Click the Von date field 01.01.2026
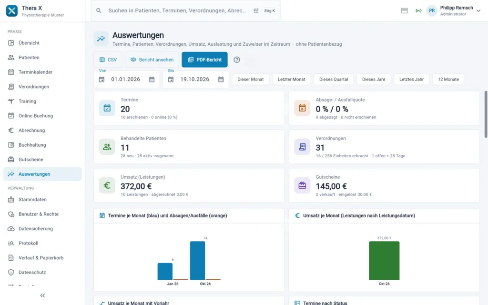This screenshot has width=488, height=305. (127, 80)
